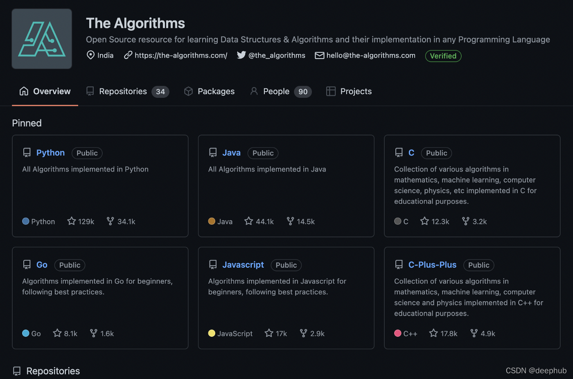Click the 34 repositories count badge
The height and width of the screenshot is (379, 573).
(x=160, y=92)
